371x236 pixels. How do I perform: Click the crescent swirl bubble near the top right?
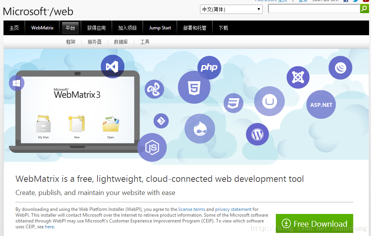[340, 68]
